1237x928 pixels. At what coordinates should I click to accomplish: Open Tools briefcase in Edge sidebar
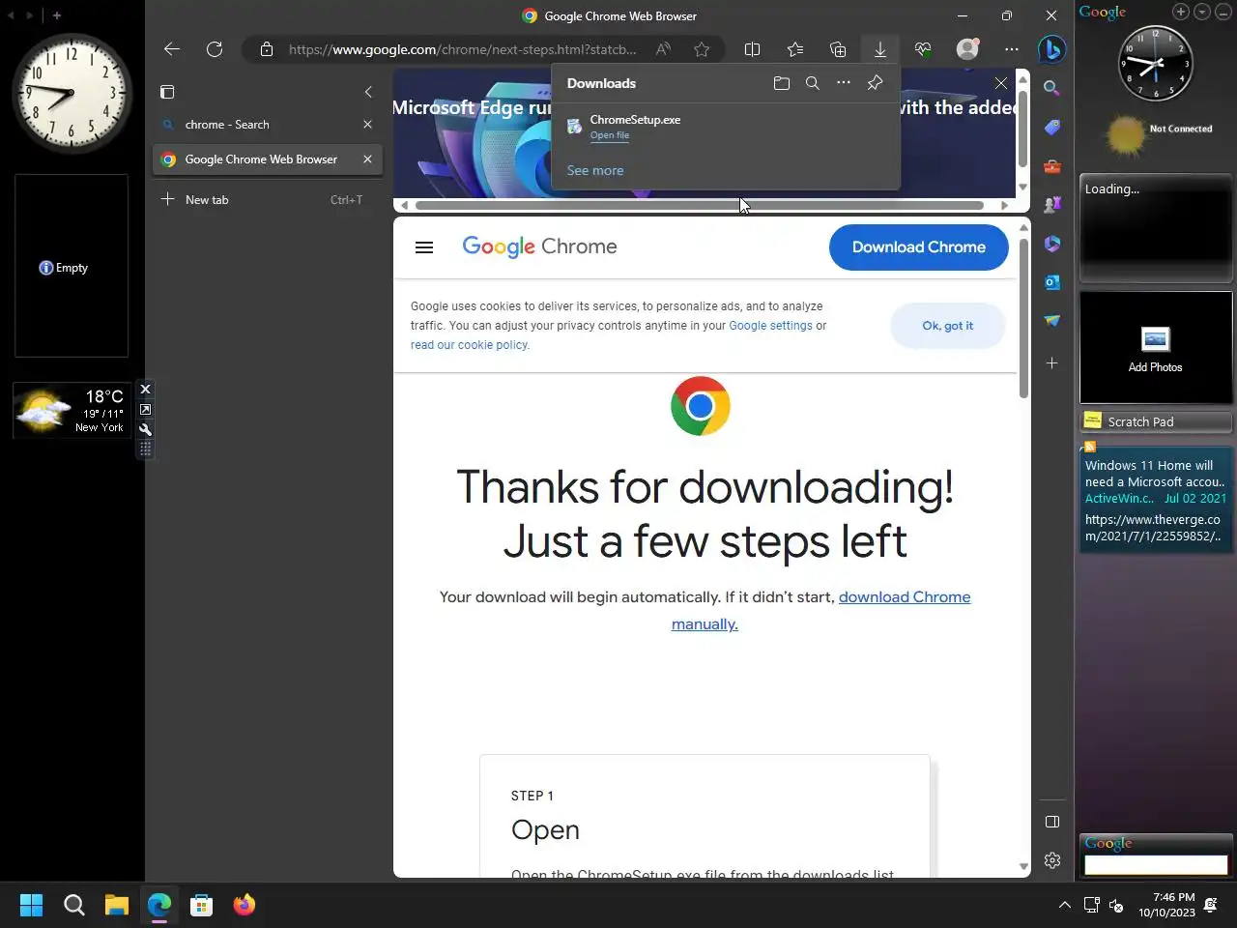click(1052, 166)
